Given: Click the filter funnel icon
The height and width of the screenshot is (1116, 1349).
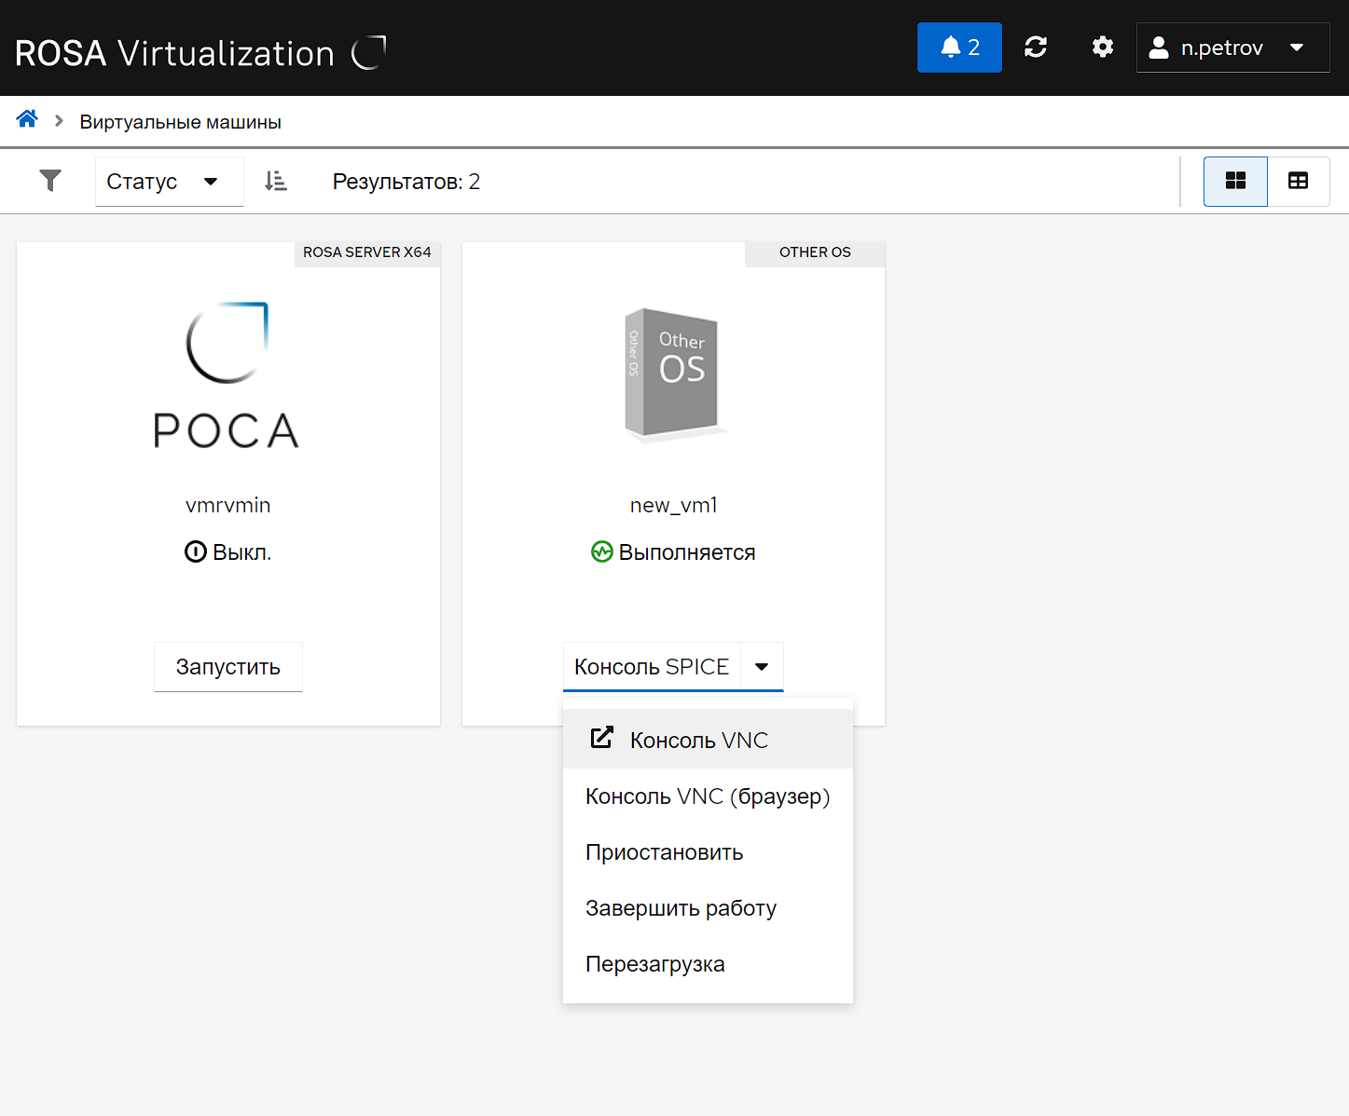Looking at the screenshot, I should (50, 181).
